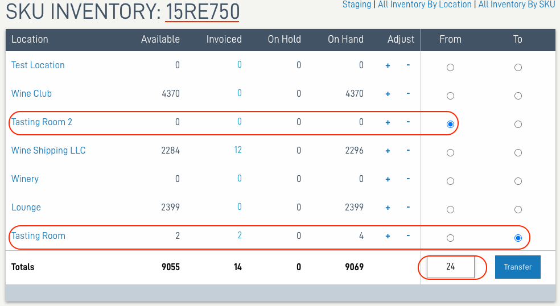Click the Invoiced column header
The height and width of the screenshot is (306, 560).
point(224,39)
